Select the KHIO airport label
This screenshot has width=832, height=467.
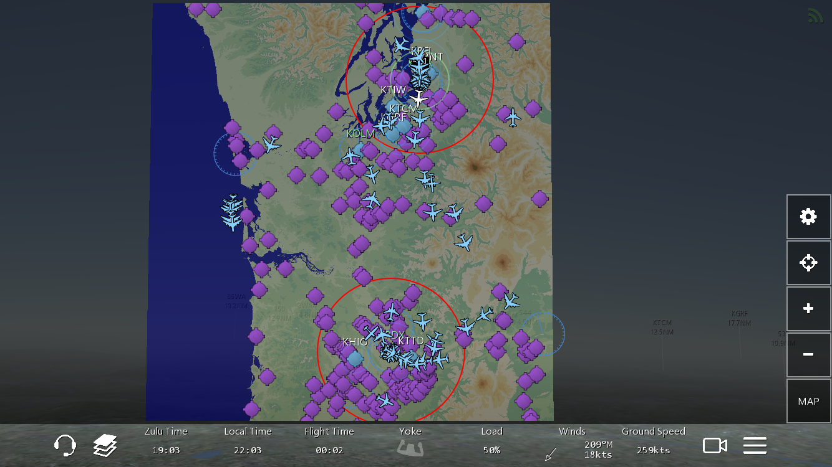tap(355, 342)
